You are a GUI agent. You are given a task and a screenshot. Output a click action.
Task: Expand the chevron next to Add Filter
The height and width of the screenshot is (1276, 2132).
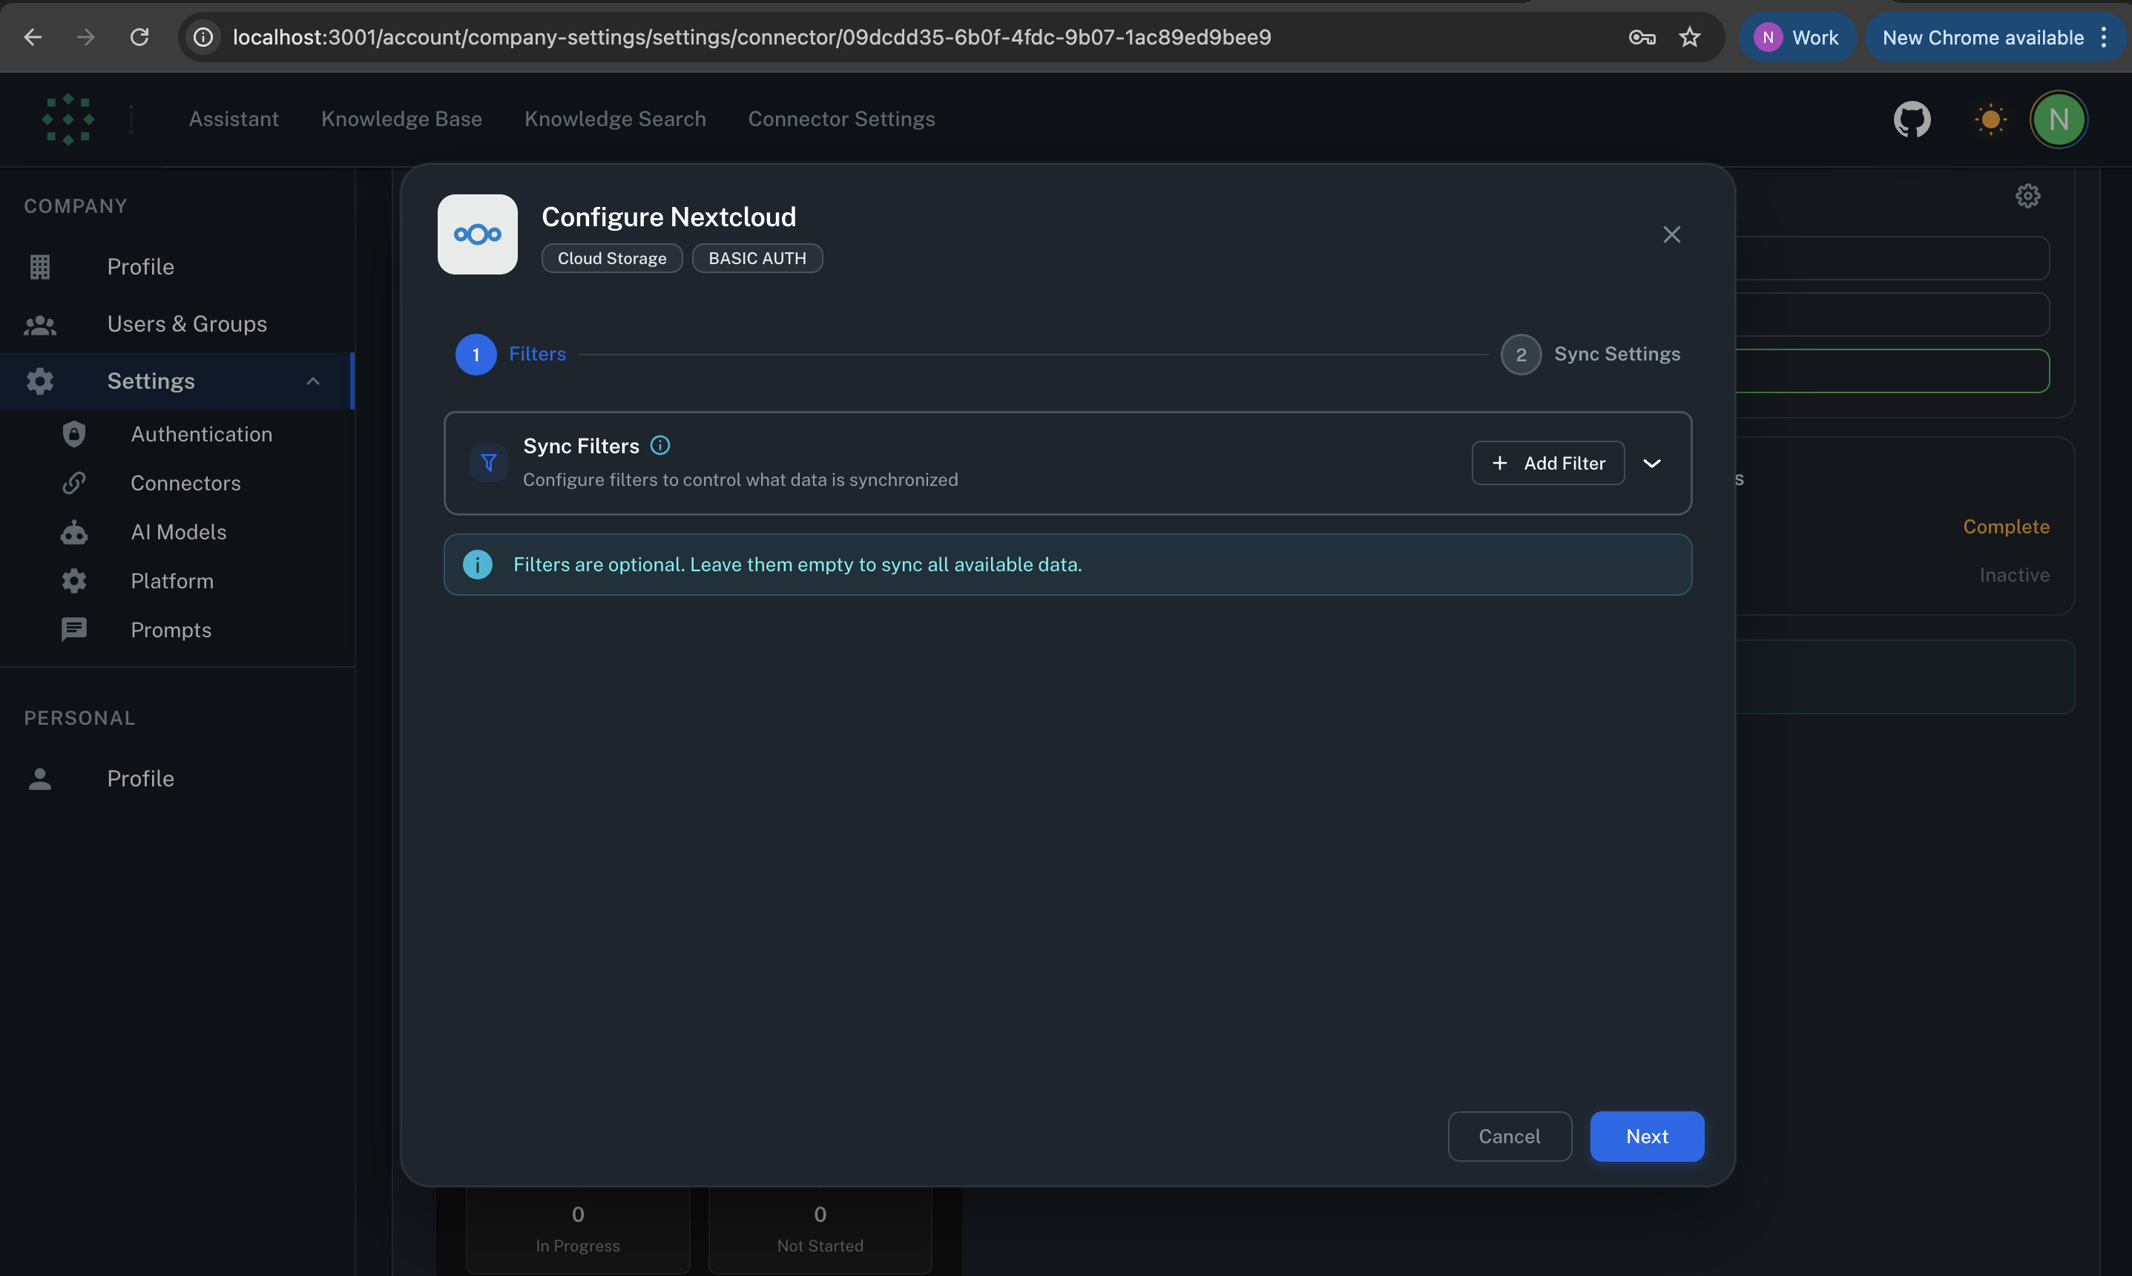point(1654,463)
